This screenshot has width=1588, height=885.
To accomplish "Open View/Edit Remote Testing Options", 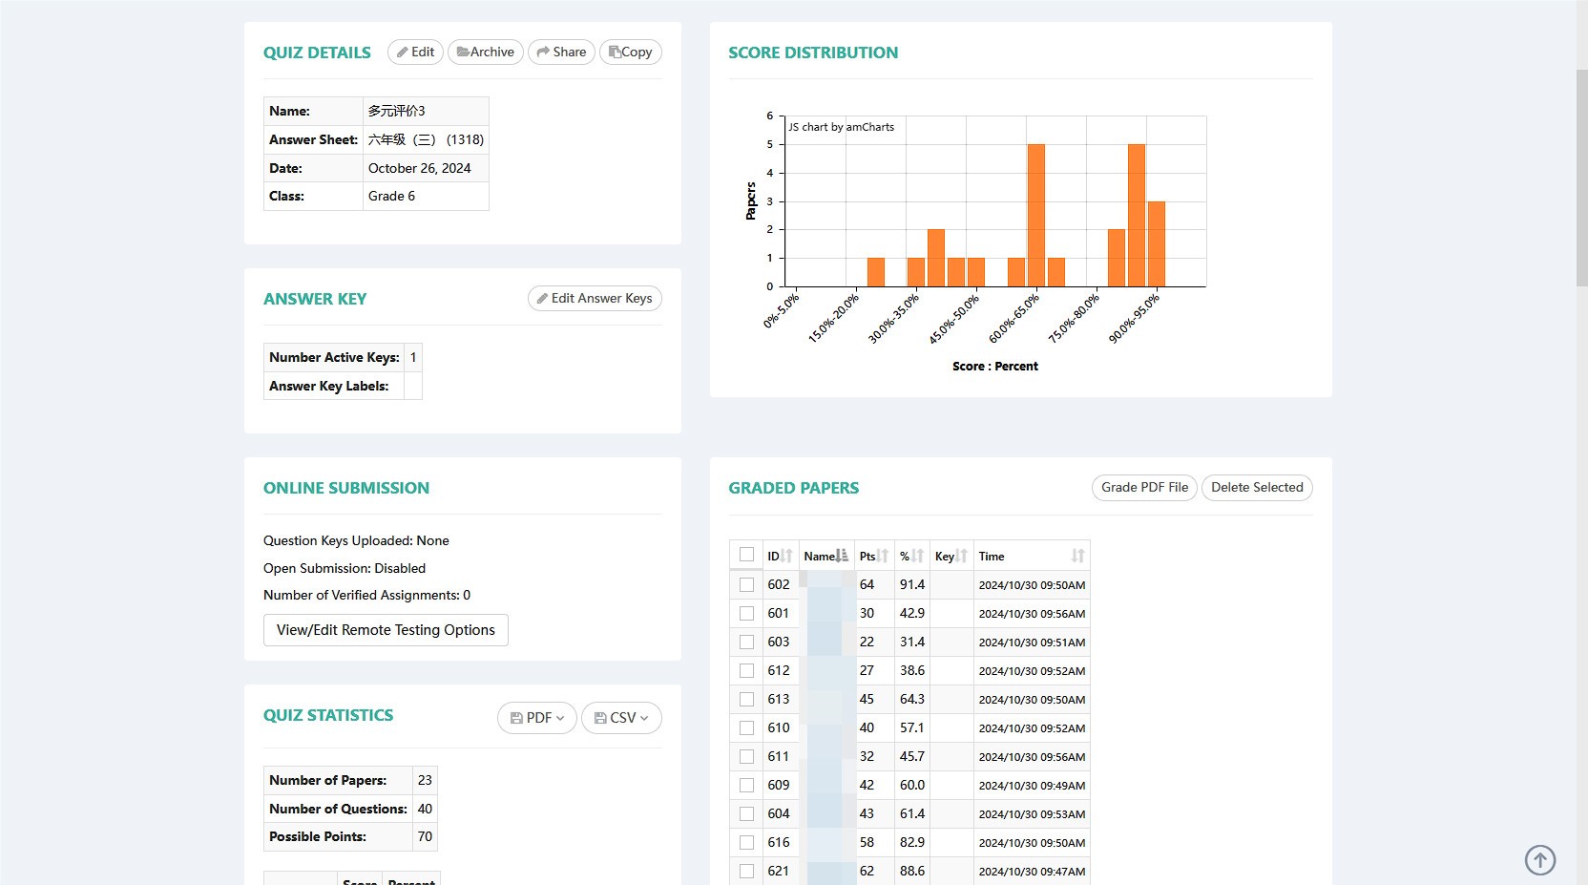I will click(386, 630).
